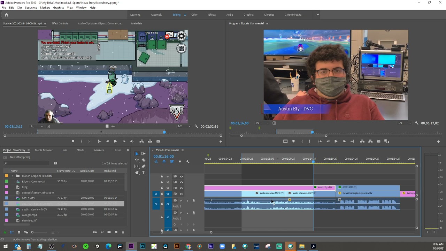Open Program monitor settings wrench
The image size is (446, 251).
pos(416,123)
